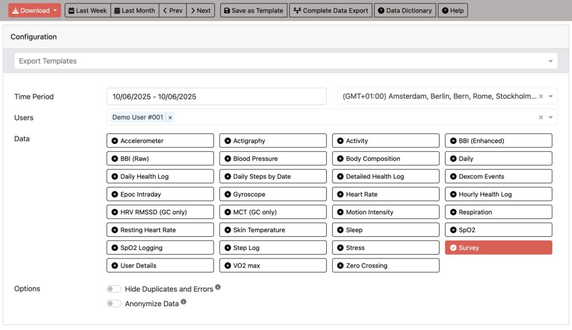
Task: Click the Time Period date range field
Action: pyautogui.click(x=216, y=97)
